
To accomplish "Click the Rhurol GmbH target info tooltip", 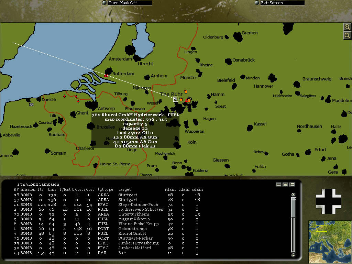I will tap(135, 130).
